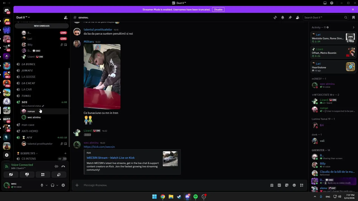Open apps launcher in message bar
Image resolution: width=358 pixels, height=201 pixels.
pos(302,185)
